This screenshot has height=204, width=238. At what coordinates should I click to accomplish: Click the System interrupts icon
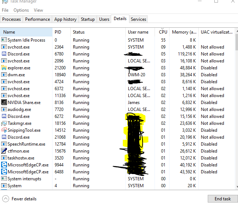click(x=4, y=178)
